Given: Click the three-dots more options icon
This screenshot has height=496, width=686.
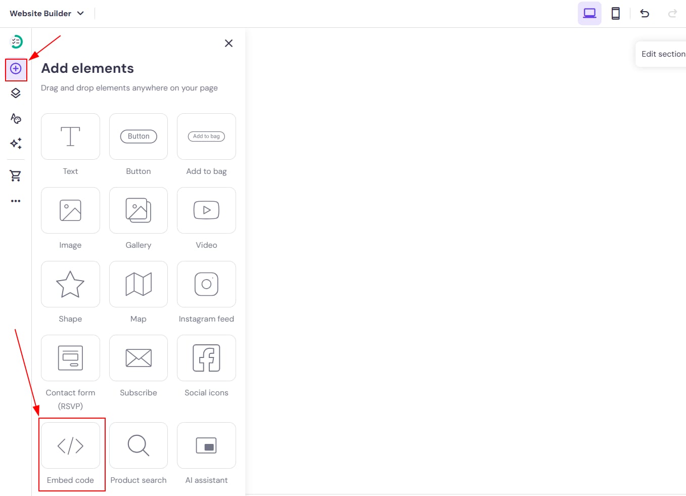Looking at the screenshot, I should [x=16, y=201].
